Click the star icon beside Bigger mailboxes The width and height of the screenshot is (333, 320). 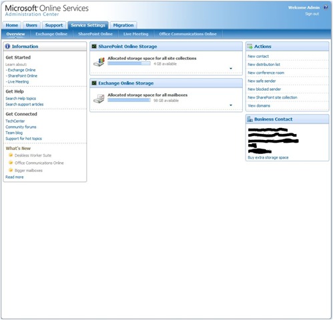point(11,170)
